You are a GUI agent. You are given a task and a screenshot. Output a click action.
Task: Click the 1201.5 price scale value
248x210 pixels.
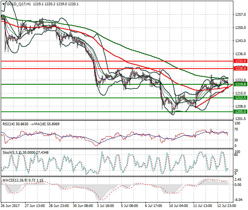click(x=240, y=119)
